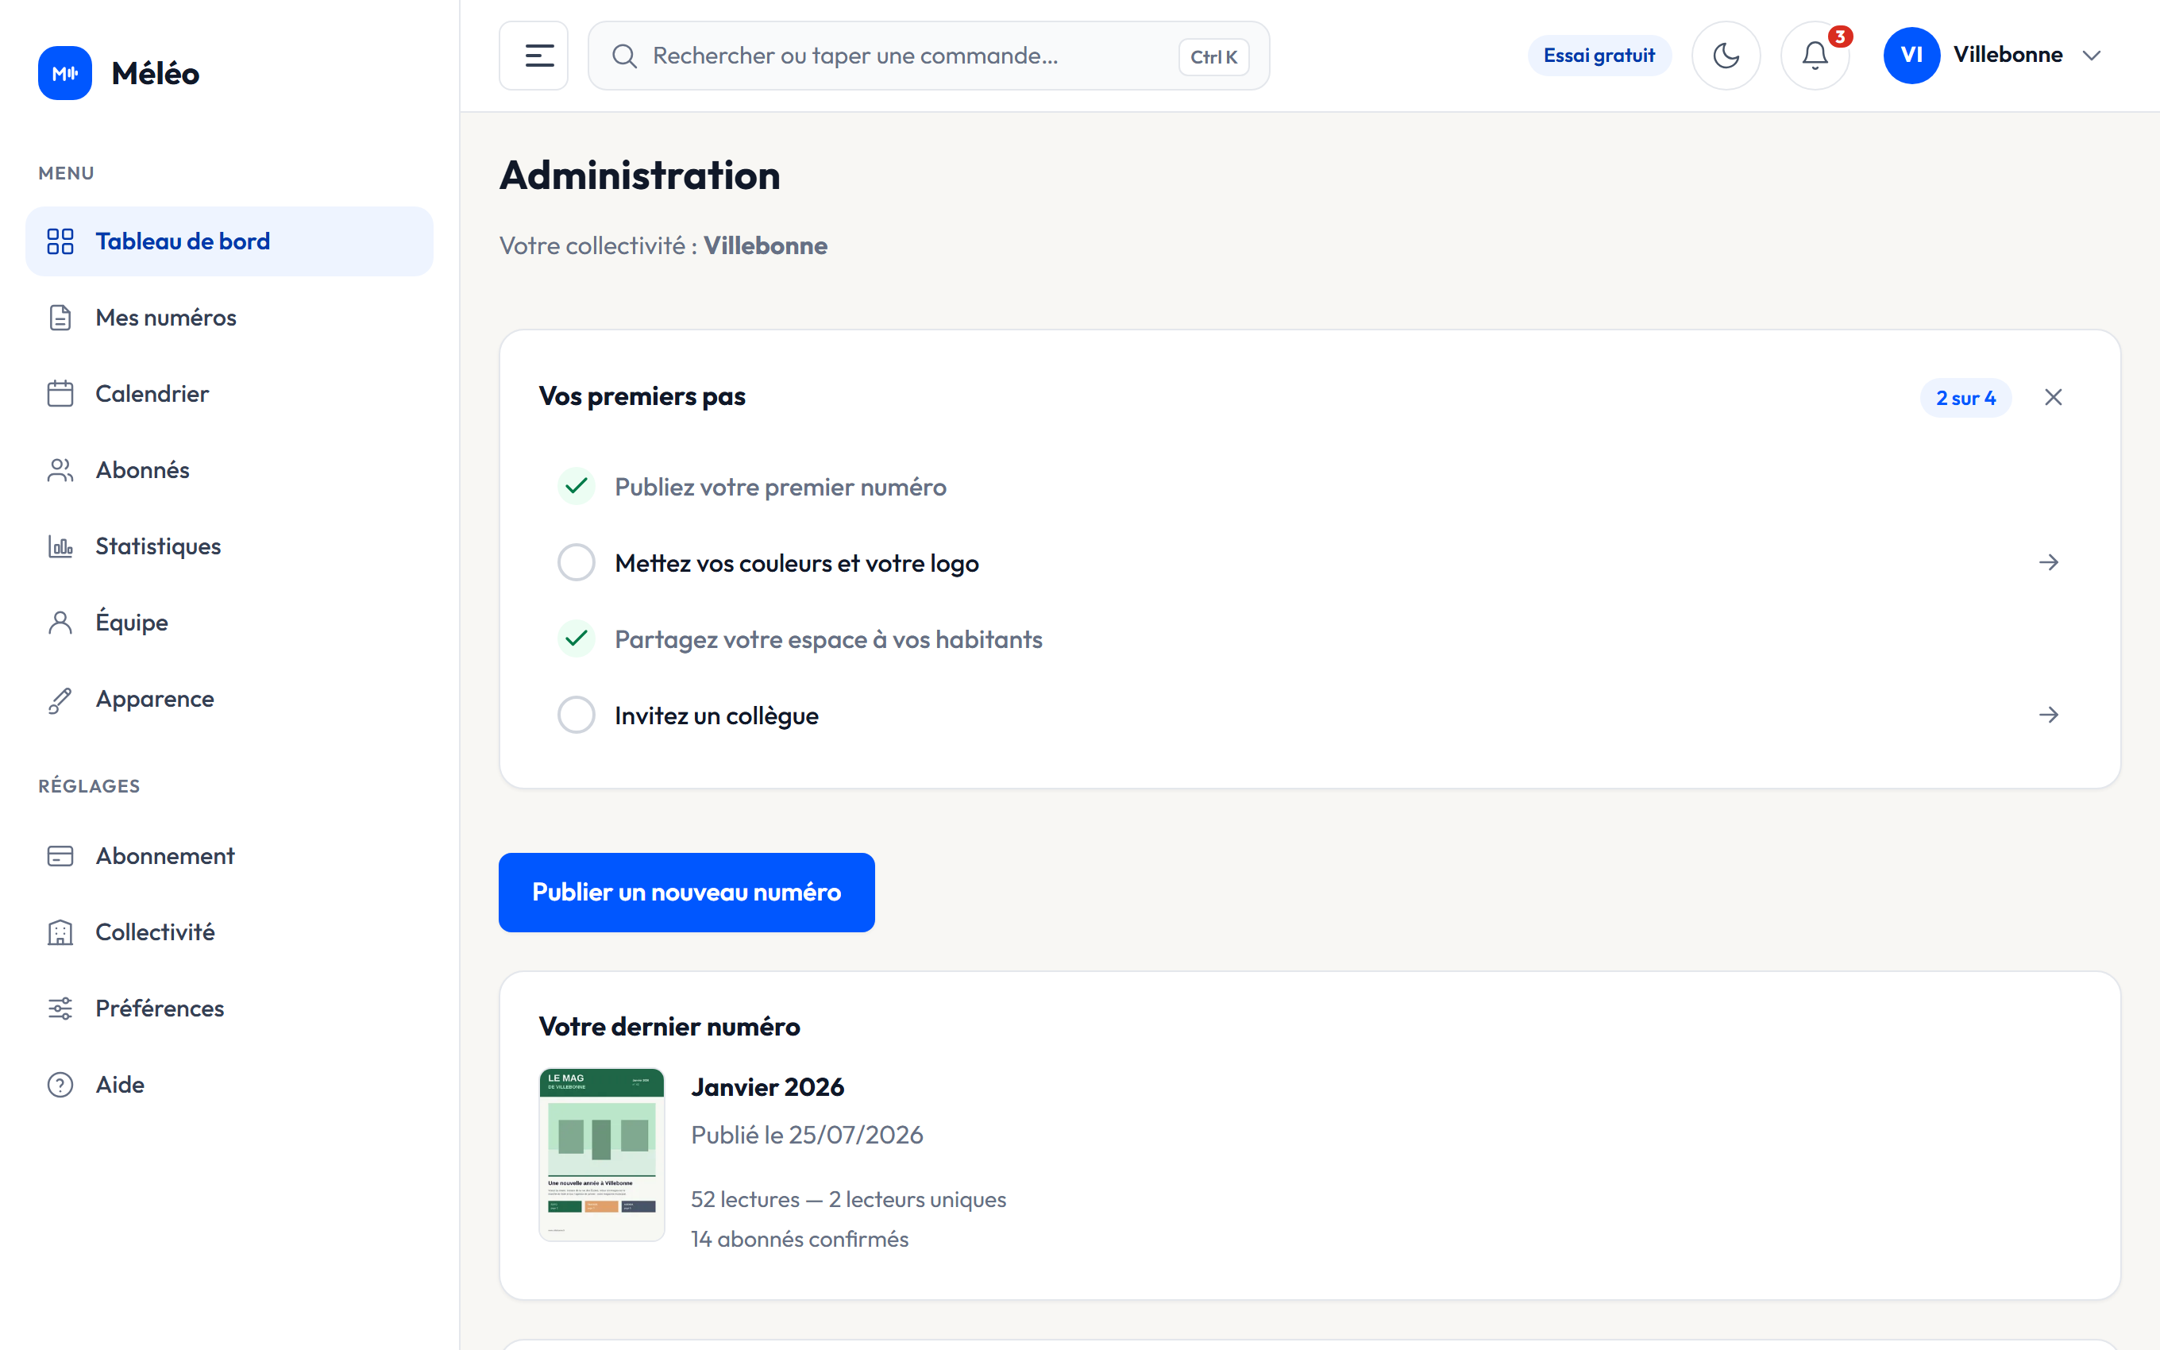2160x1350 pixels.
Task: Click the "Votre dernier numéro" heading
Action: [669, 1027]
